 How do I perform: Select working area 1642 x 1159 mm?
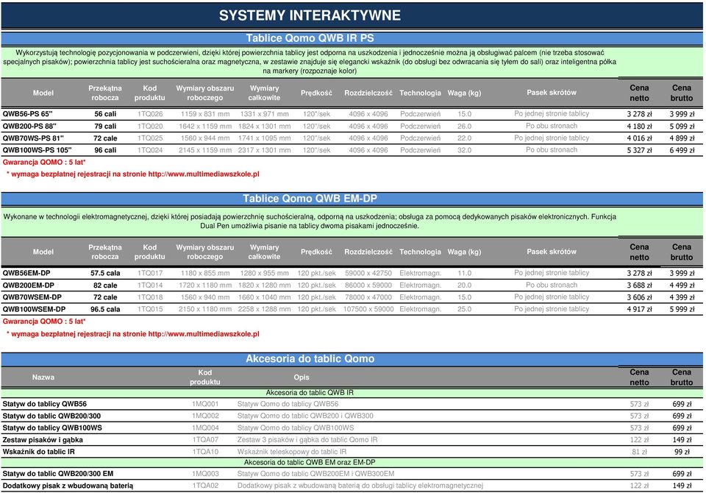[x=205, y=126]
